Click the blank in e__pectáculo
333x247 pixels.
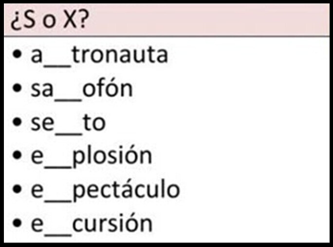57,201
